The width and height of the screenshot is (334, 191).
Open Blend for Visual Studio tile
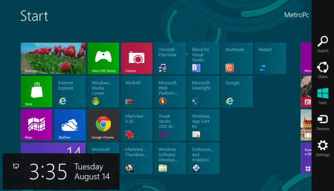tap(203, 58)
